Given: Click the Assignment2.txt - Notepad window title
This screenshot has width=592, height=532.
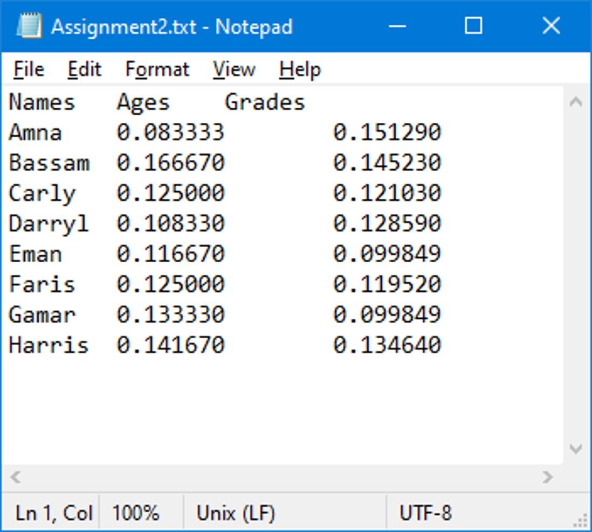Looking at the screenshot, I should [x=172, y=27].
